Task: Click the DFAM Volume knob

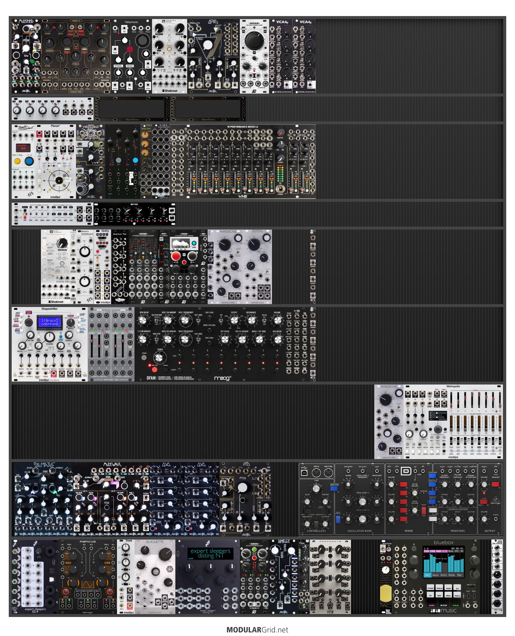Action: [x=277, y=321]
